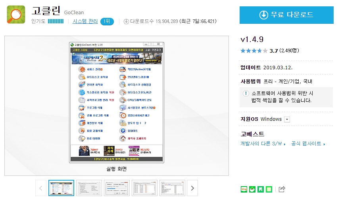Click the 무료 다운로드 button

[x=286, y=15]
